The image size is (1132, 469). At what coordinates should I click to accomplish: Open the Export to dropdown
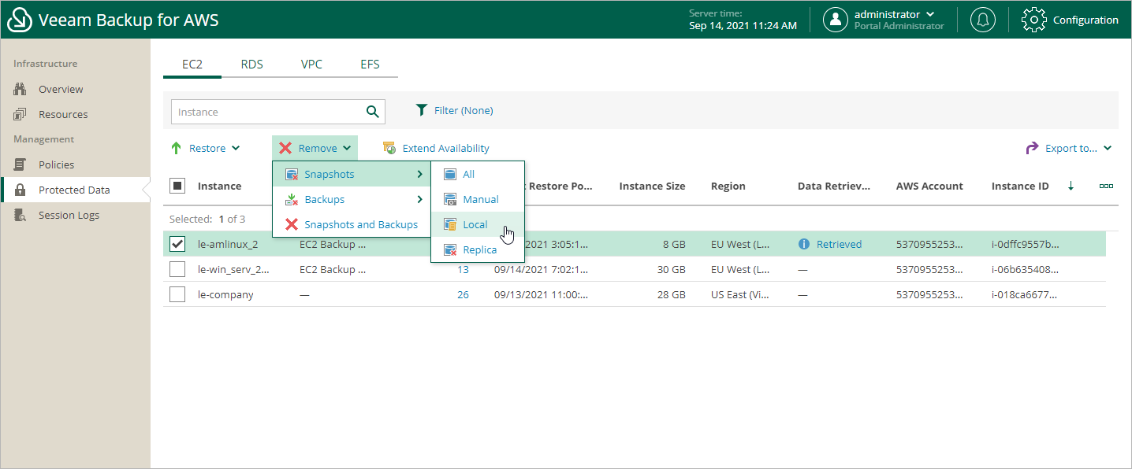pyautogui.click(x=1069, y=148)
